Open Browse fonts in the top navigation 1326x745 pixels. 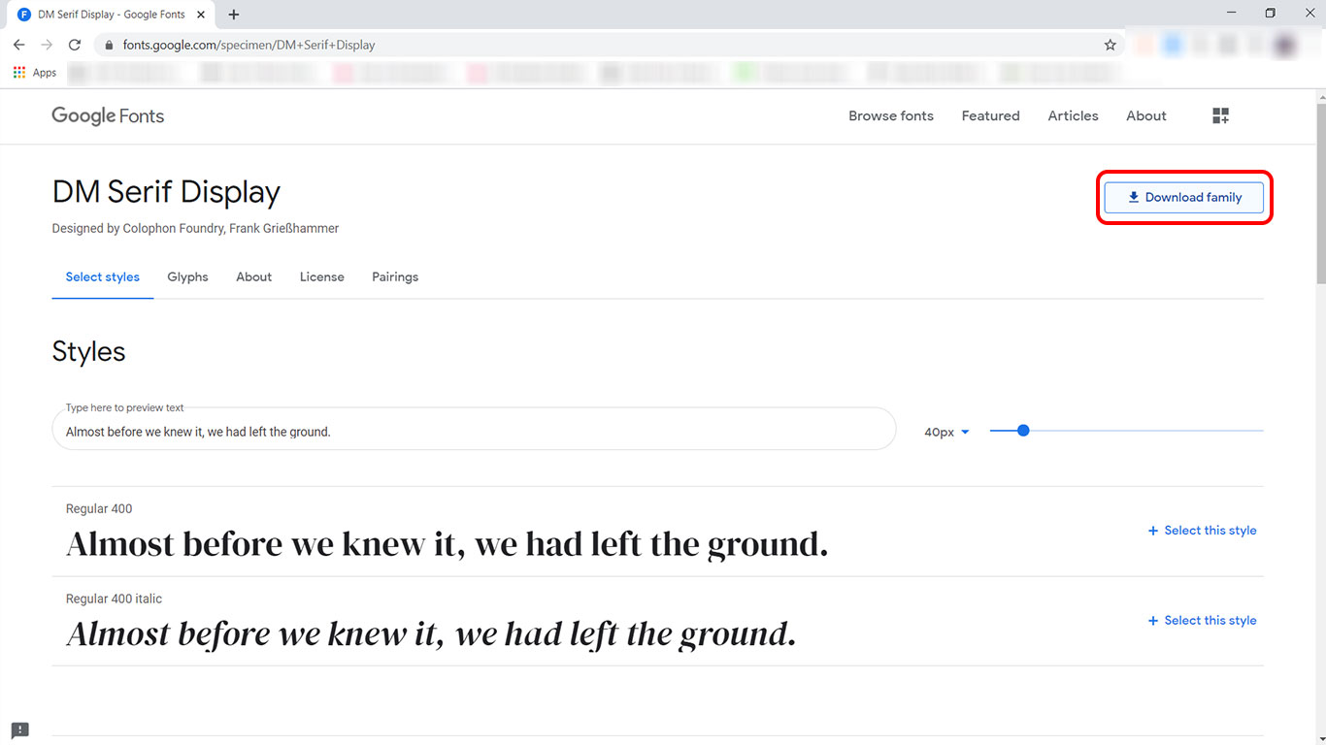click(x=891, y=115)
